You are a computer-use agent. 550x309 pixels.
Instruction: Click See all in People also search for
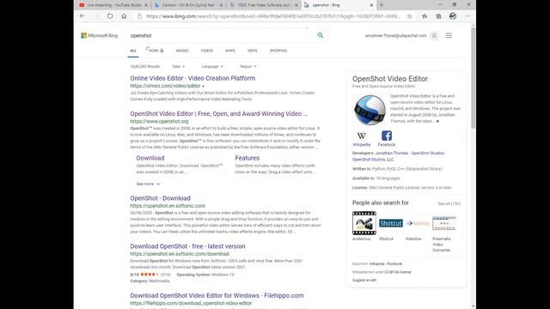(449, 203)
